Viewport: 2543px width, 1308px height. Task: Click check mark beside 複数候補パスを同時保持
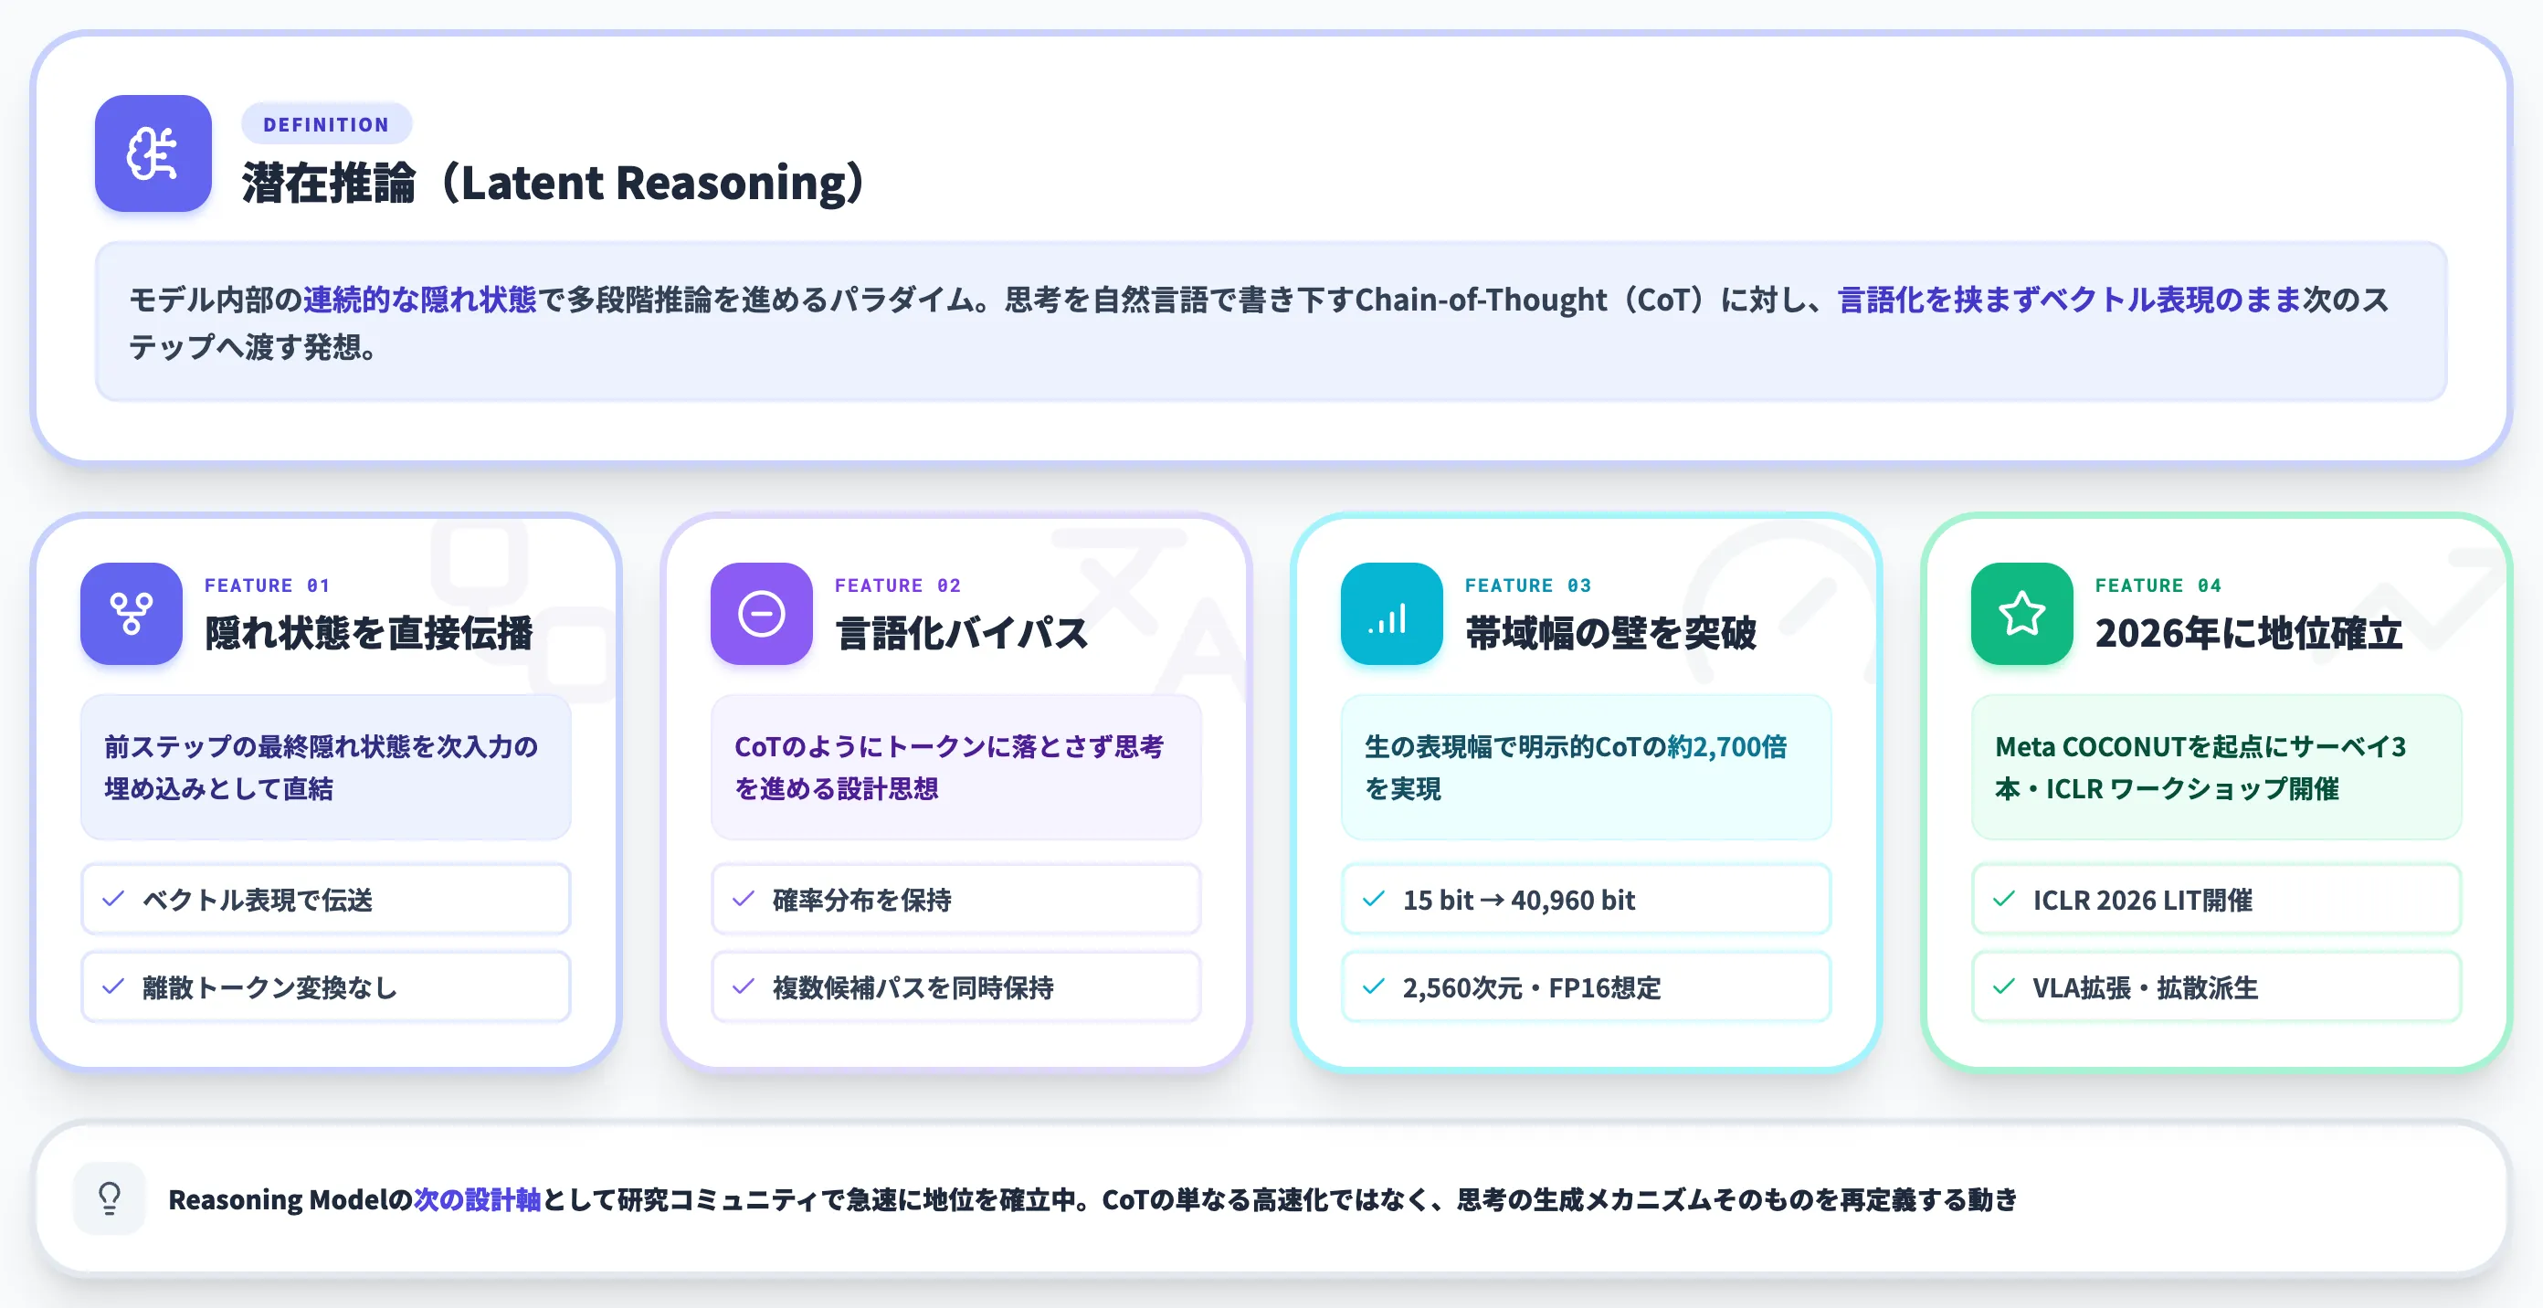(x=744, y=986)
